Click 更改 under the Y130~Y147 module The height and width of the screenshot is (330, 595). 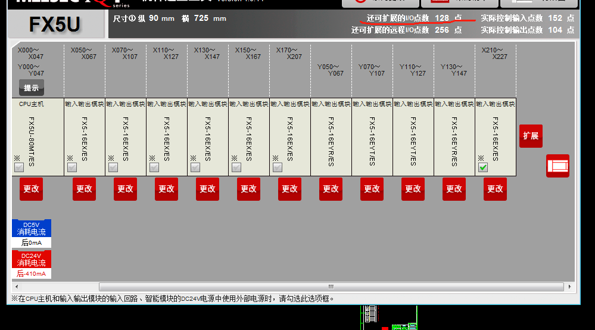click(x=454, y=189)
